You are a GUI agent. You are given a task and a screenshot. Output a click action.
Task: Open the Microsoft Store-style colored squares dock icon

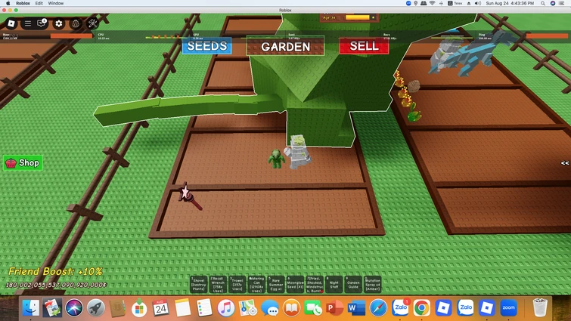139,308
